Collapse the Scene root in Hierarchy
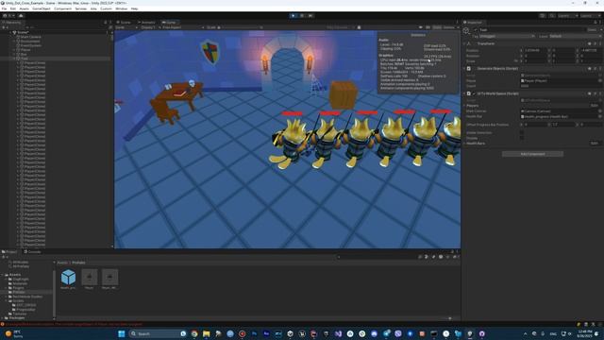 [x=10, y=33]
